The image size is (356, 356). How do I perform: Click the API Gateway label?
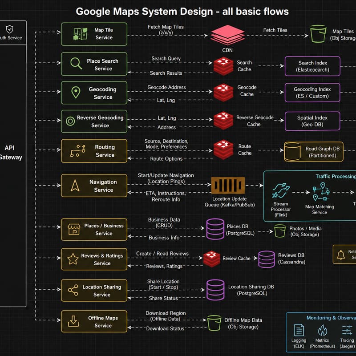pyautogui.click(x=10, y=153)
